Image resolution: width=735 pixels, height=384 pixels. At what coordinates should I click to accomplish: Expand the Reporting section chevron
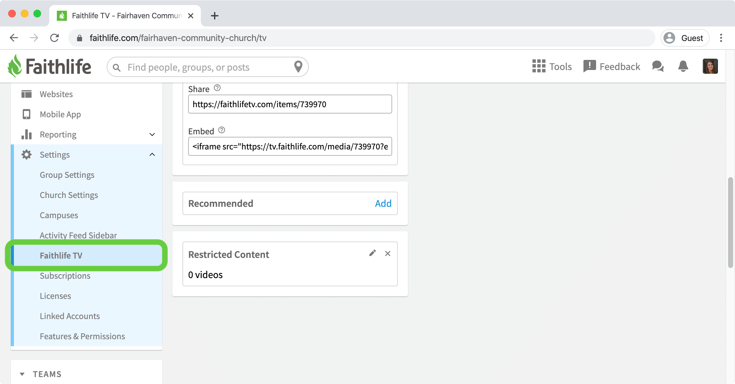coord(152,134)
